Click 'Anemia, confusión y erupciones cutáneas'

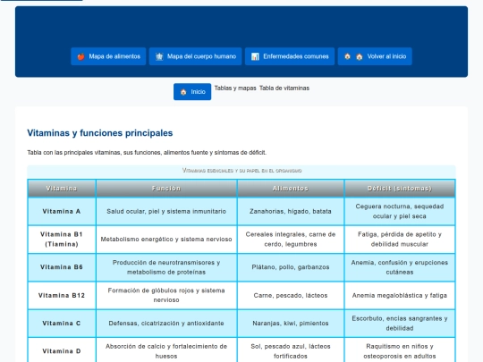click(x=400, y=267)
